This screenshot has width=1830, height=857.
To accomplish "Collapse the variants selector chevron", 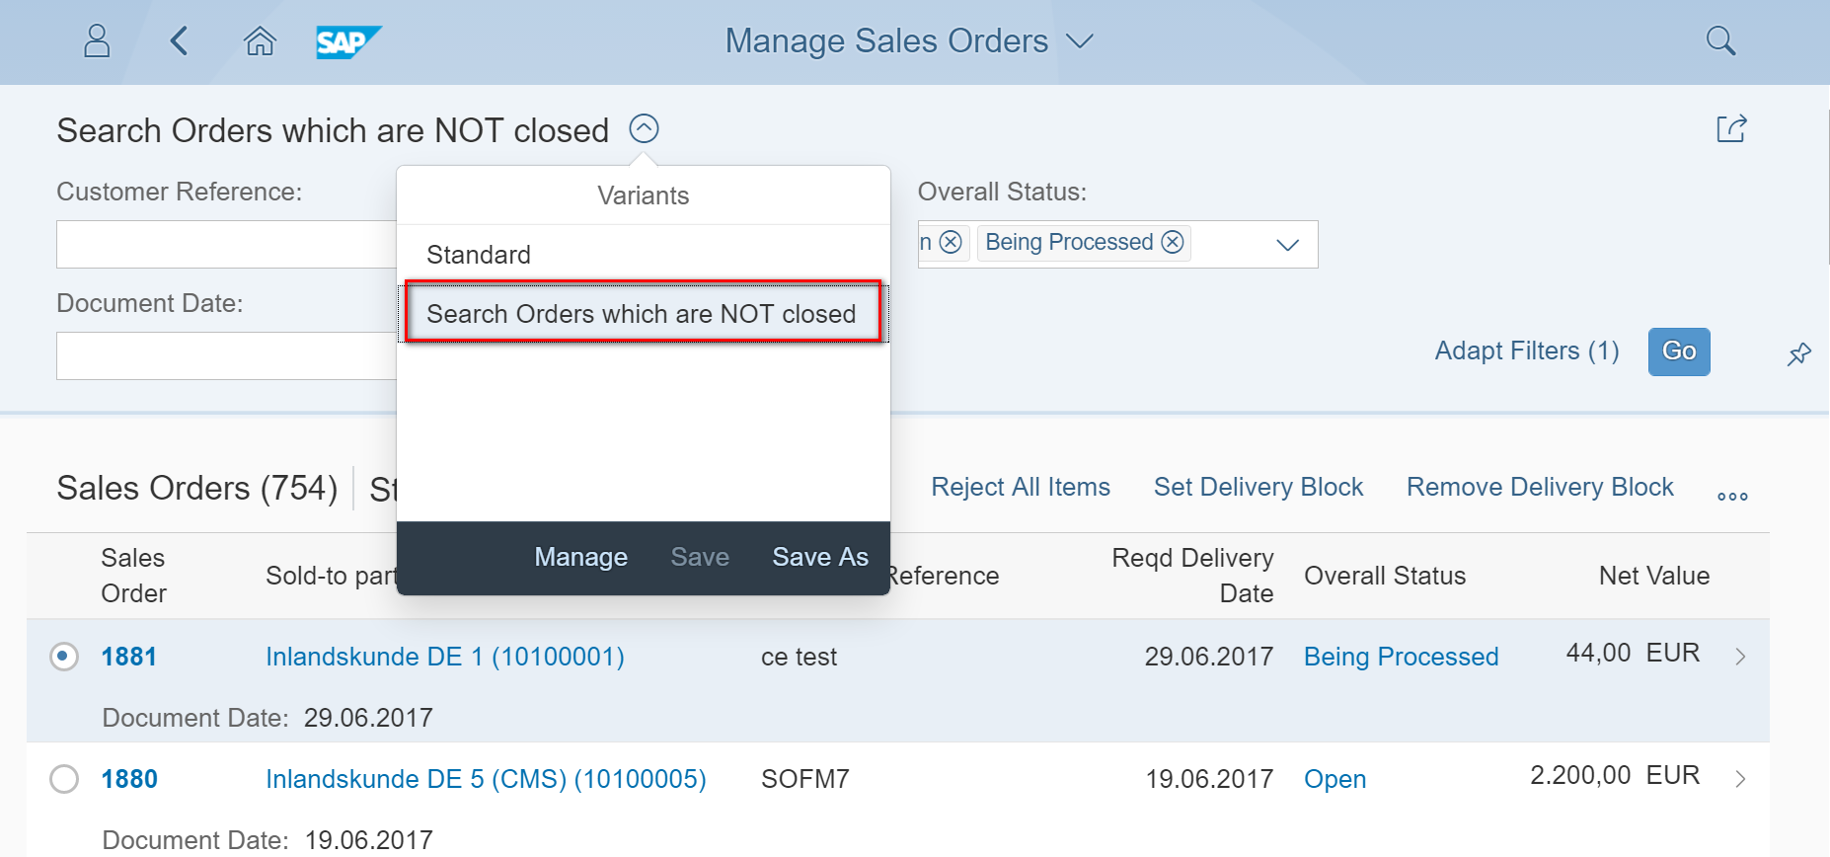I will [x=644, y=128].
